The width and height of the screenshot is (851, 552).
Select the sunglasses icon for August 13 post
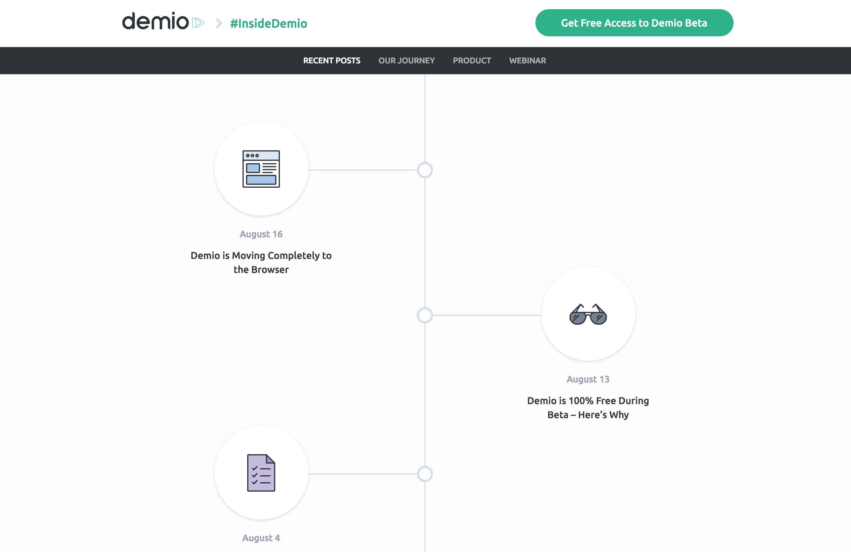coord(588,314)
